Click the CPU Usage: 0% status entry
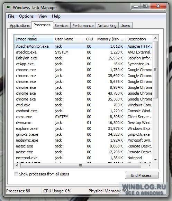172x201 pixels. 57,191
